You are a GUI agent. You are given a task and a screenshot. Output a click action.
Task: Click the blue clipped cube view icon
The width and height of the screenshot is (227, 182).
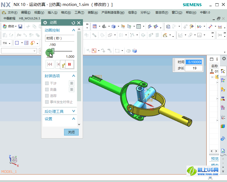point(135,51)
